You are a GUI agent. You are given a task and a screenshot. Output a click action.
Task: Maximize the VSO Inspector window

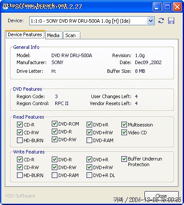click(x=167, y=7)
